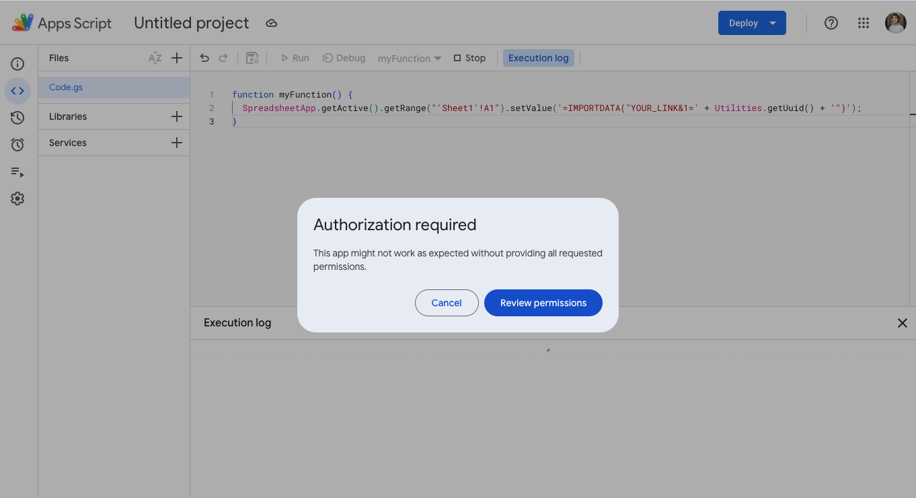Click the cloud save status icon
The image size is (916, 498).
pos(272,24)
